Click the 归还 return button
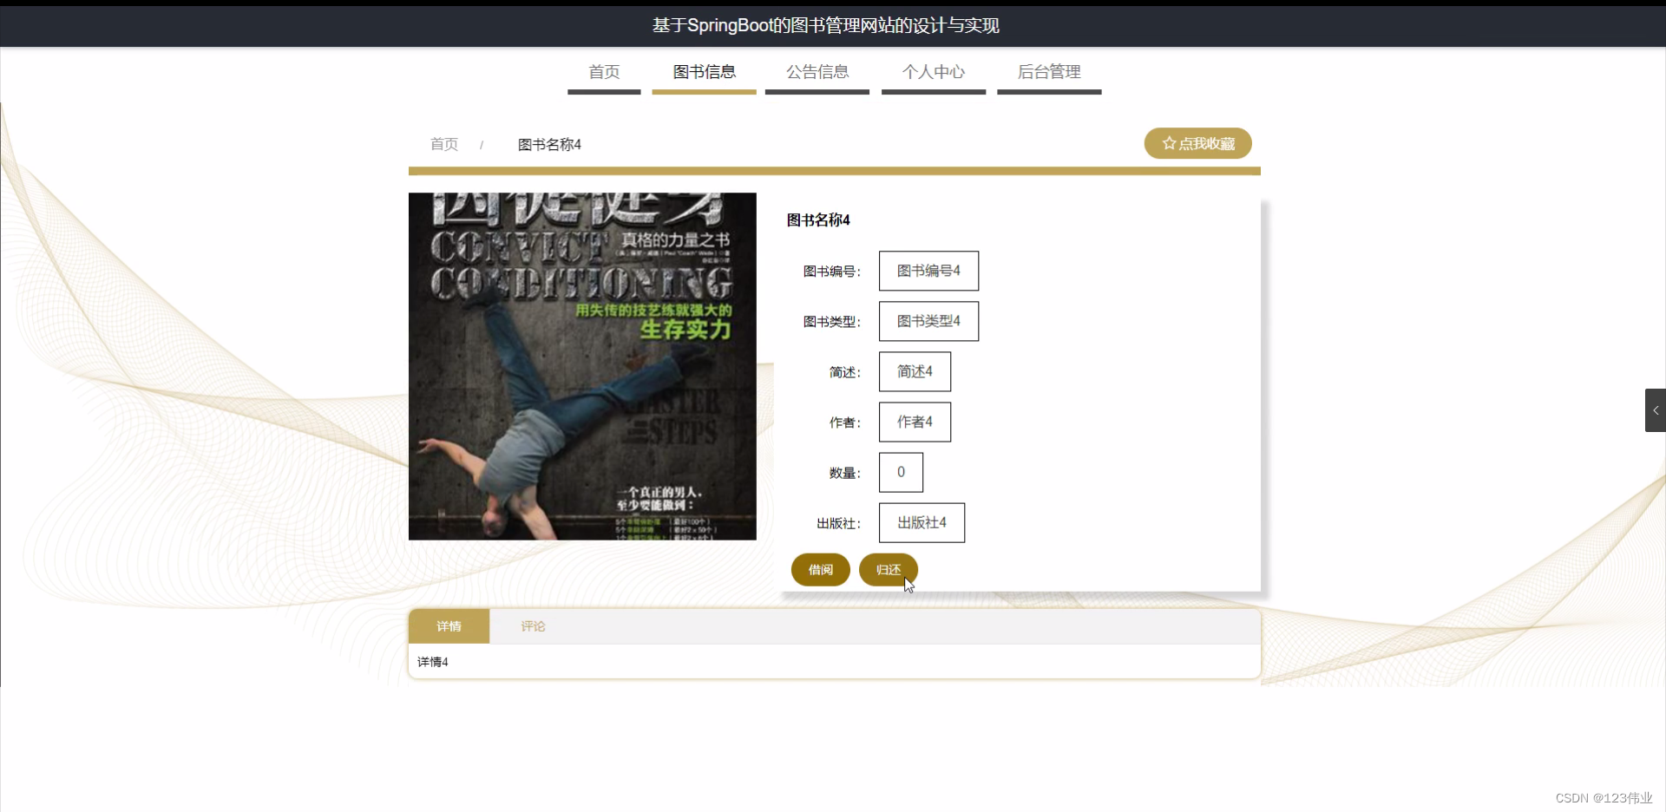The height and width of the screenshot is (812, 1666). point(888,570)
